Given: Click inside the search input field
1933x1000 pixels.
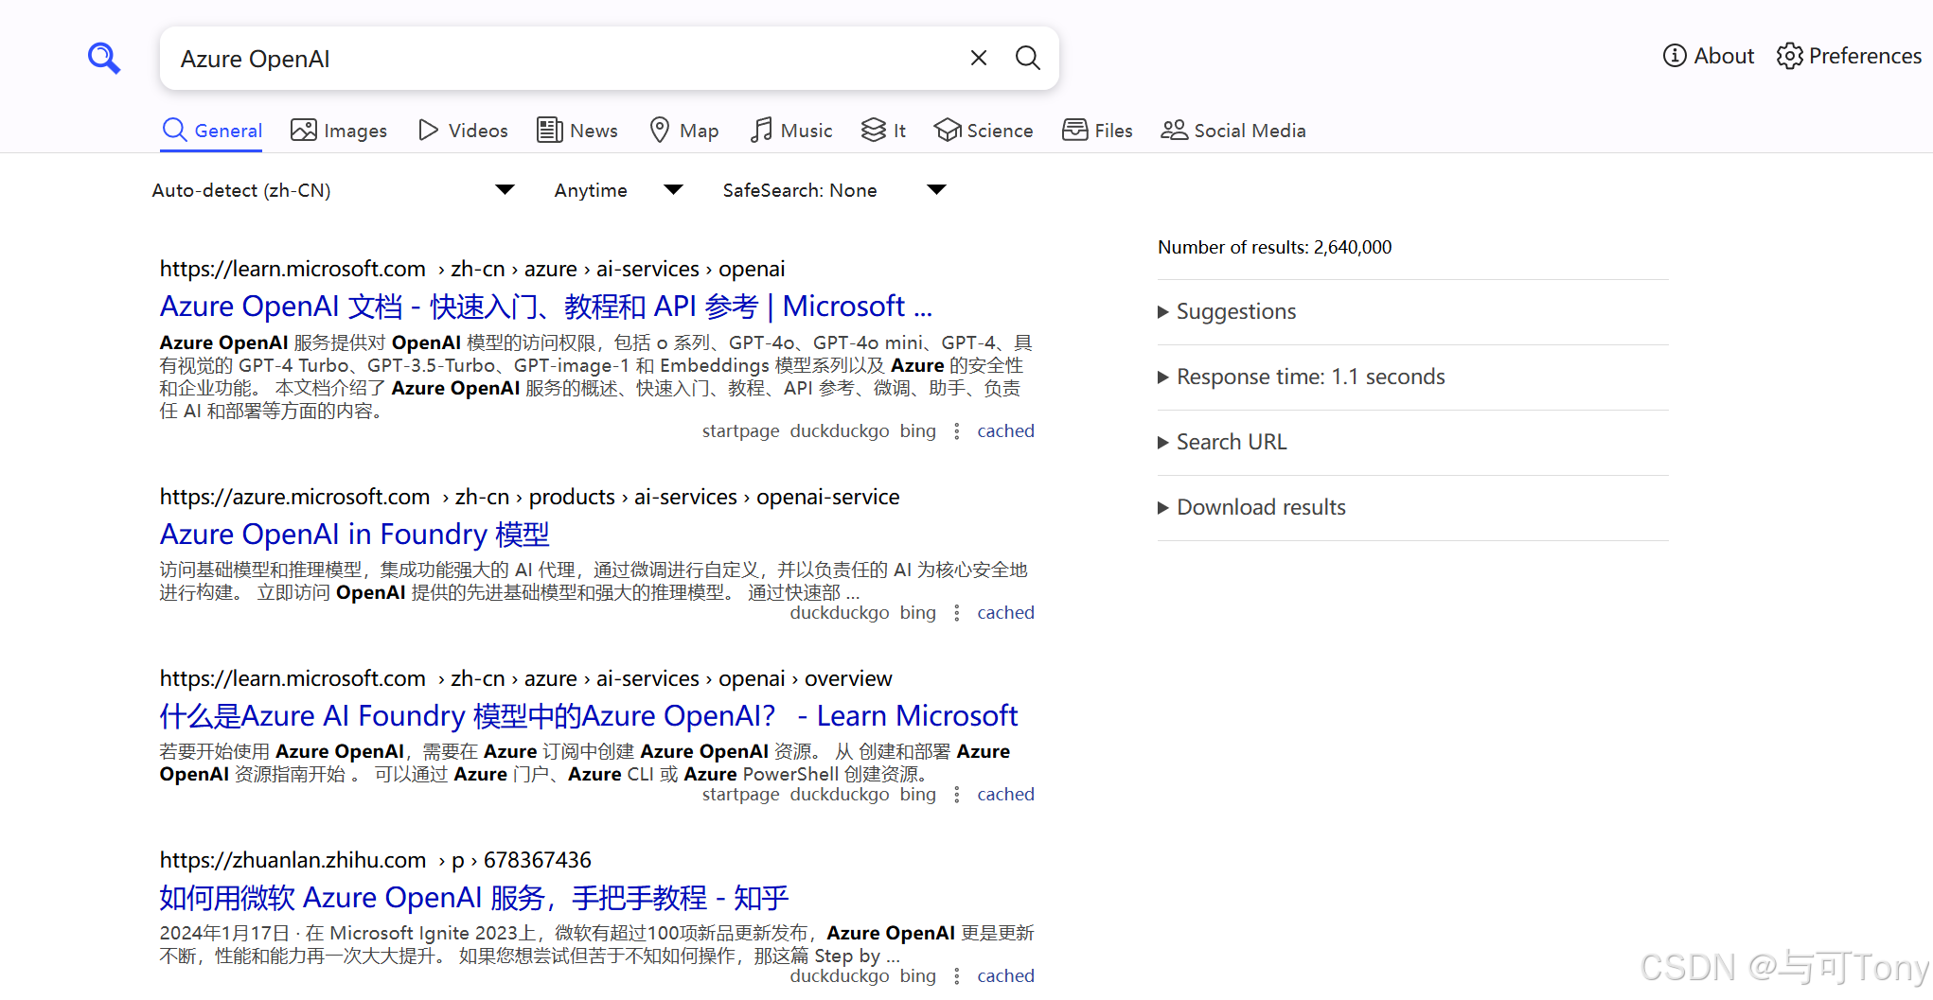Looking at the screenshot, I should tap(568, 58).
